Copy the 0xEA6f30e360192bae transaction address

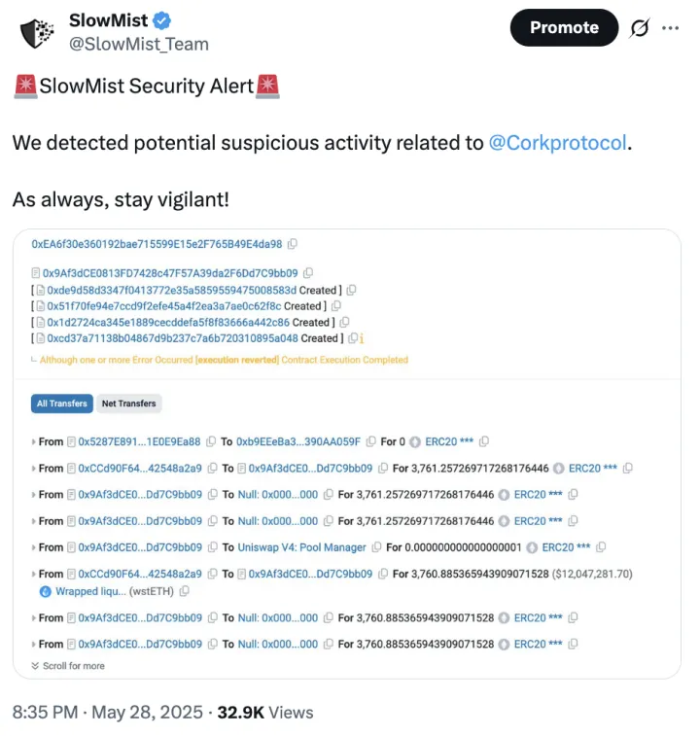pyautogui.click(x=293, y=244)
